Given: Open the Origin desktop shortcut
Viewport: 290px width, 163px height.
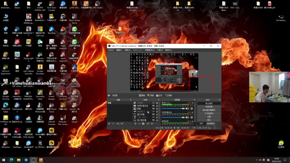Looking at the screenshot, I should coord(63,30).
